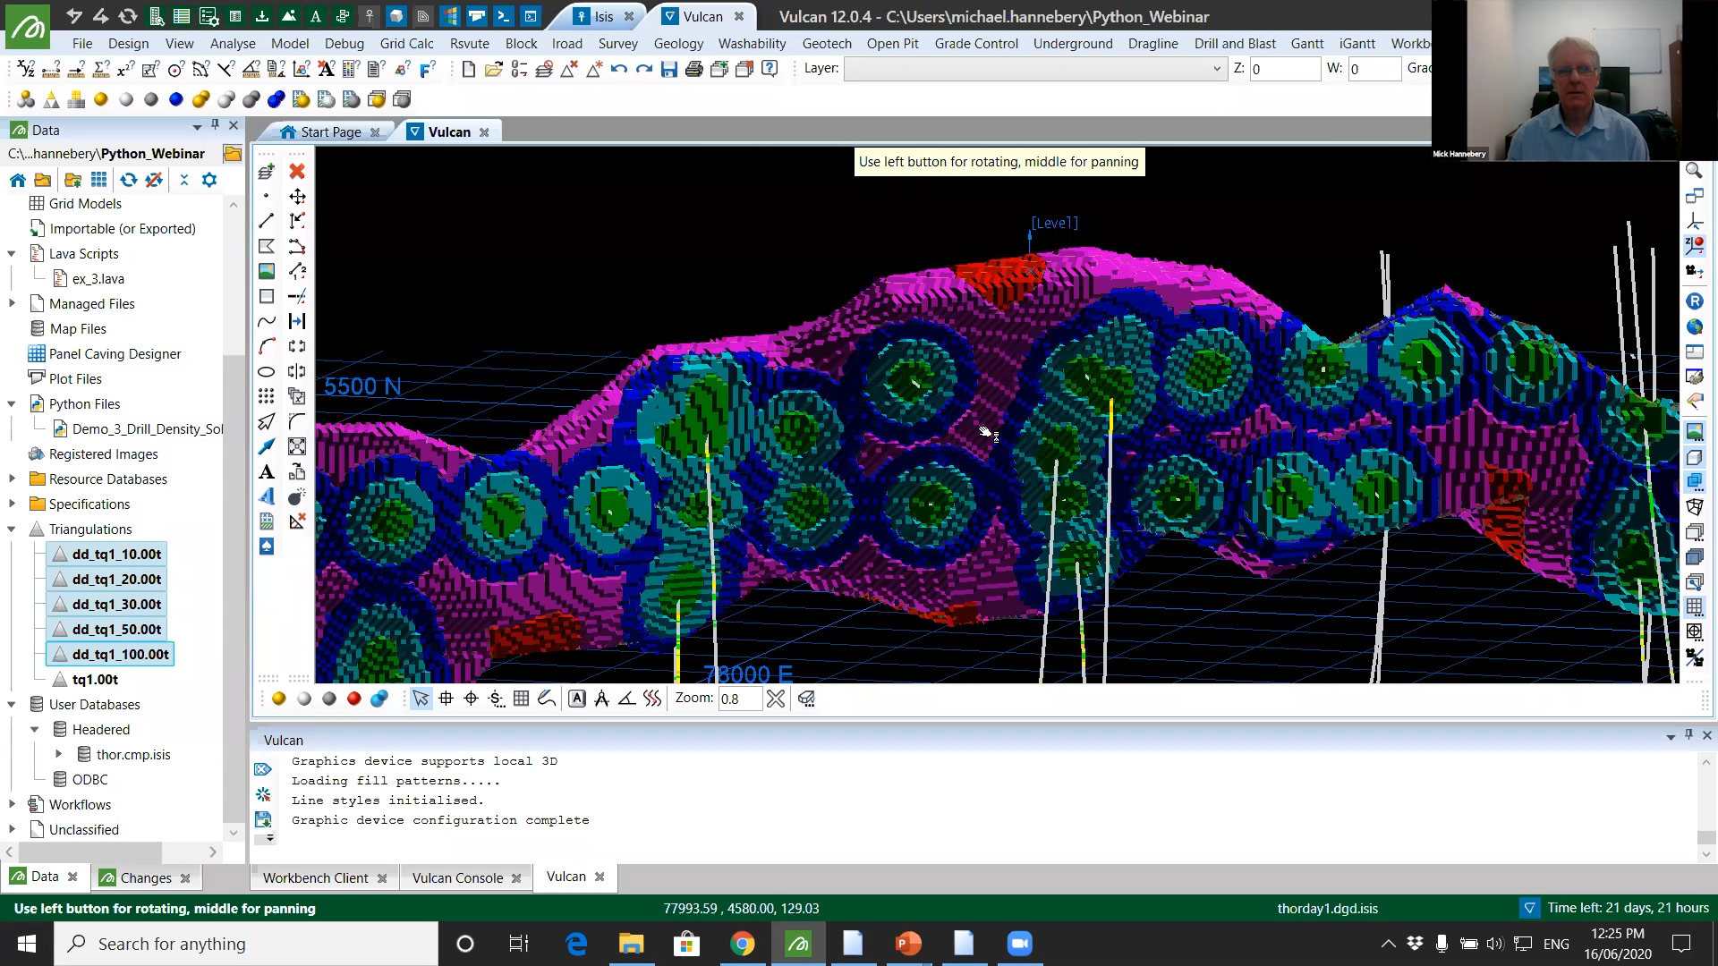
Task: Expand the Resource Databases folder
Action: click(12, 479)
